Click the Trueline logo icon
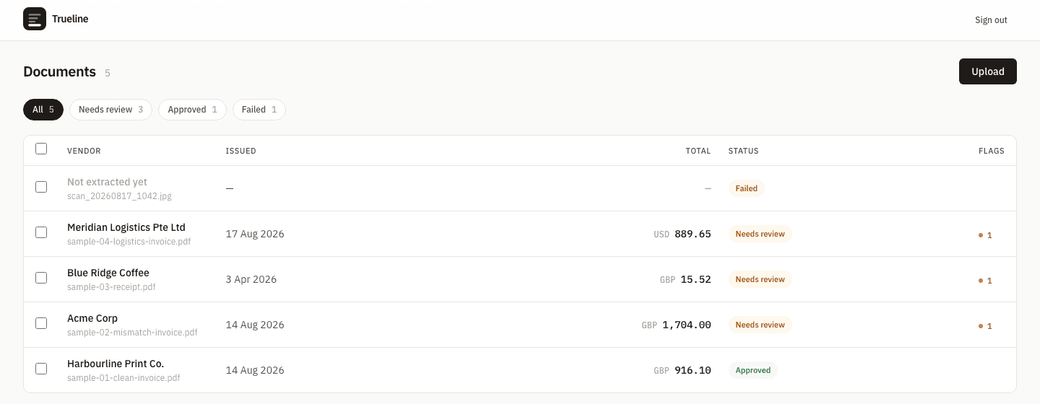The height and width of the screenshot is (404, 1040). point(35,19)
